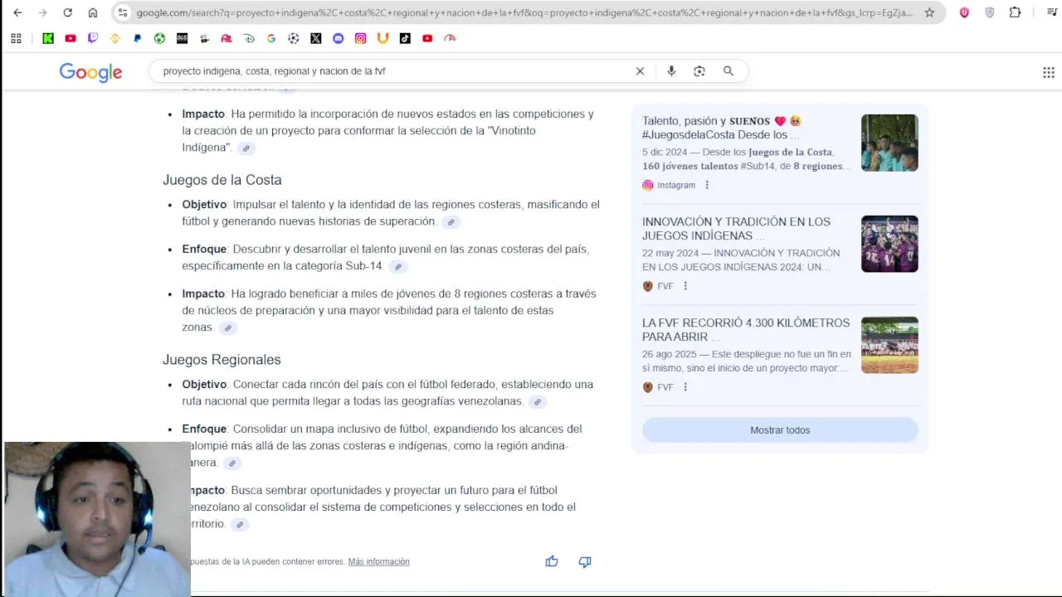Image resolution: width=1062 pixels, height=597 pixels.
Task: Open the PayPal bookmark
Action: click(x=138, y=38)
